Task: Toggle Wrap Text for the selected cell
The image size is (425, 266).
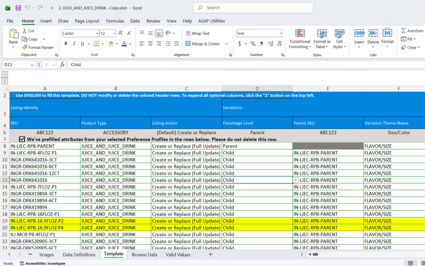Action: point(198,33)
